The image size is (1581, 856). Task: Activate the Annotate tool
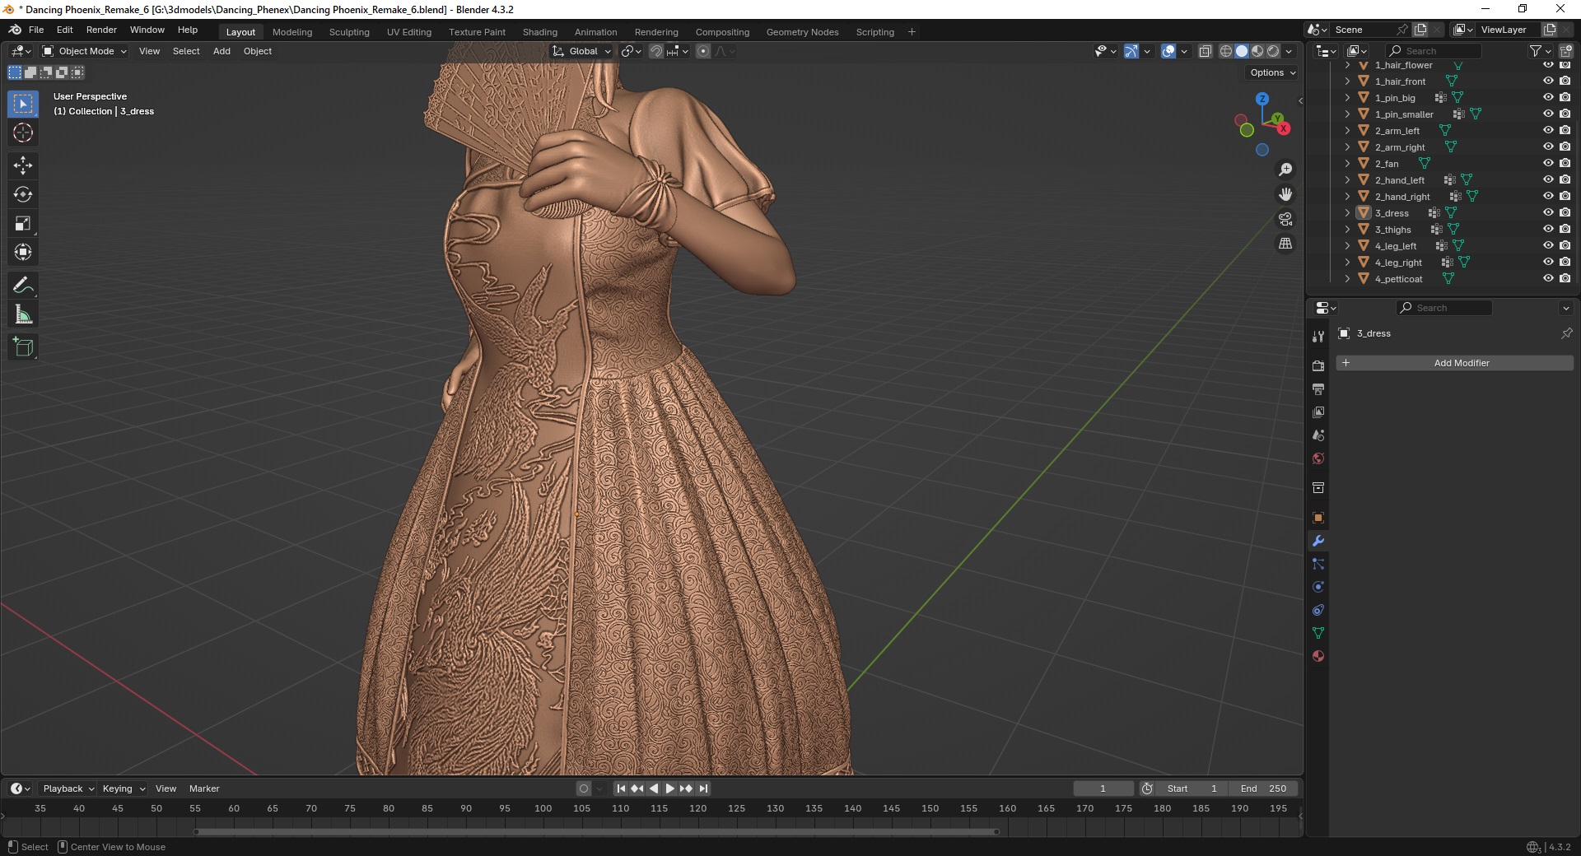[x=23, y=286]
